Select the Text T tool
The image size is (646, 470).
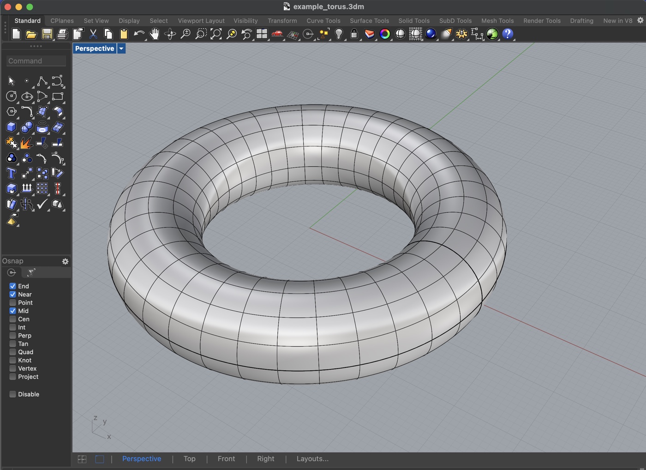click(12, 173)
